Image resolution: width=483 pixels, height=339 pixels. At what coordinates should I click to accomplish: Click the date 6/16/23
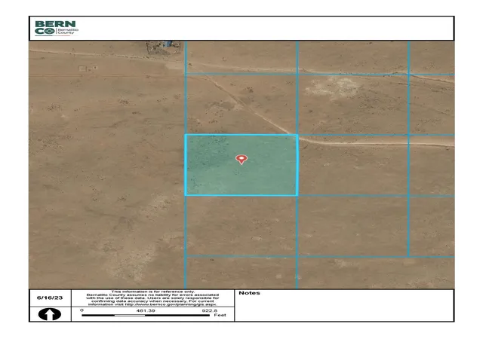[50, 298]
